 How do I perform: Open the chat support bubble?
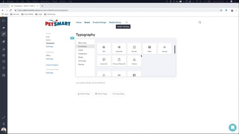pos(233,127)
